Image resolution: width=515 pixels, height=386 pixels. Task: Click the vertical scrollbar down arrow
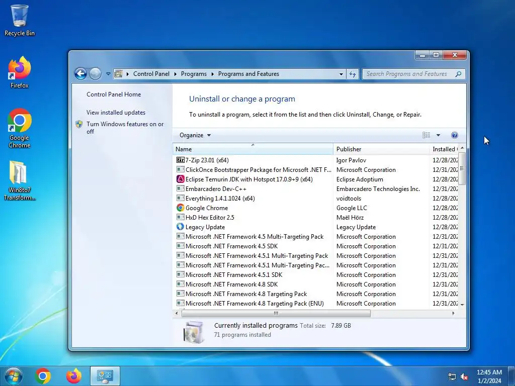point(462,305)
